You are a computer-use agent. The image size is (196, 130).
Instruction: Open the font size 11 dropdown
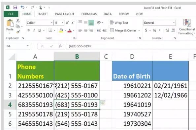click(x=62, y=23)
